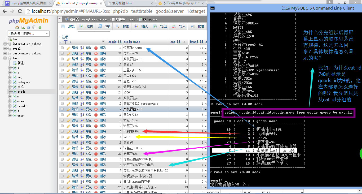Click pencil edit icon for 恒基伟业g101 row

pyautogui.click(x=68, y=48)
